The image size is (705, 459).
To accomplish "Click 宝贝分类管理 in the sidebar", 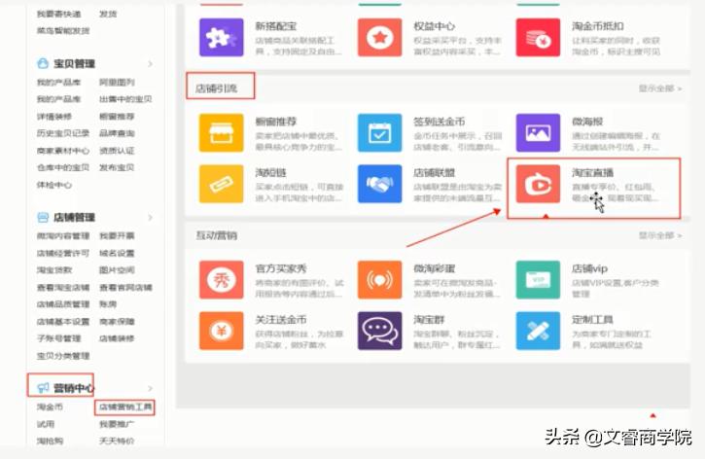I will tap(63, 356).
